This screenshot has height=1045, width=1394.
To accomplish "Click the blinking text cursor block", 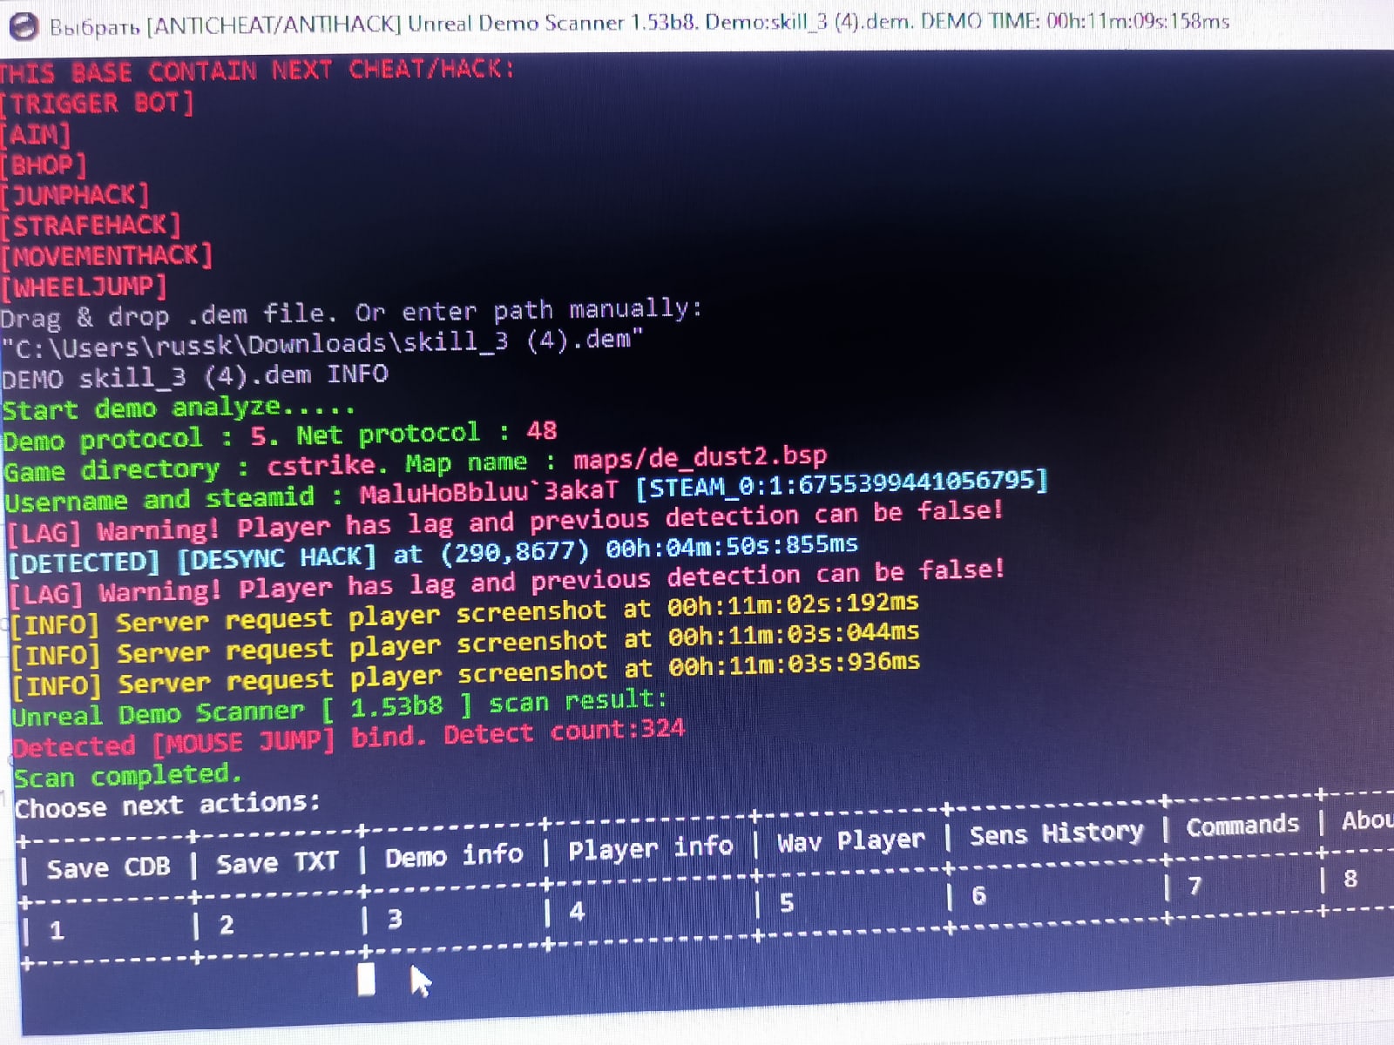I will tap(367, 979).
